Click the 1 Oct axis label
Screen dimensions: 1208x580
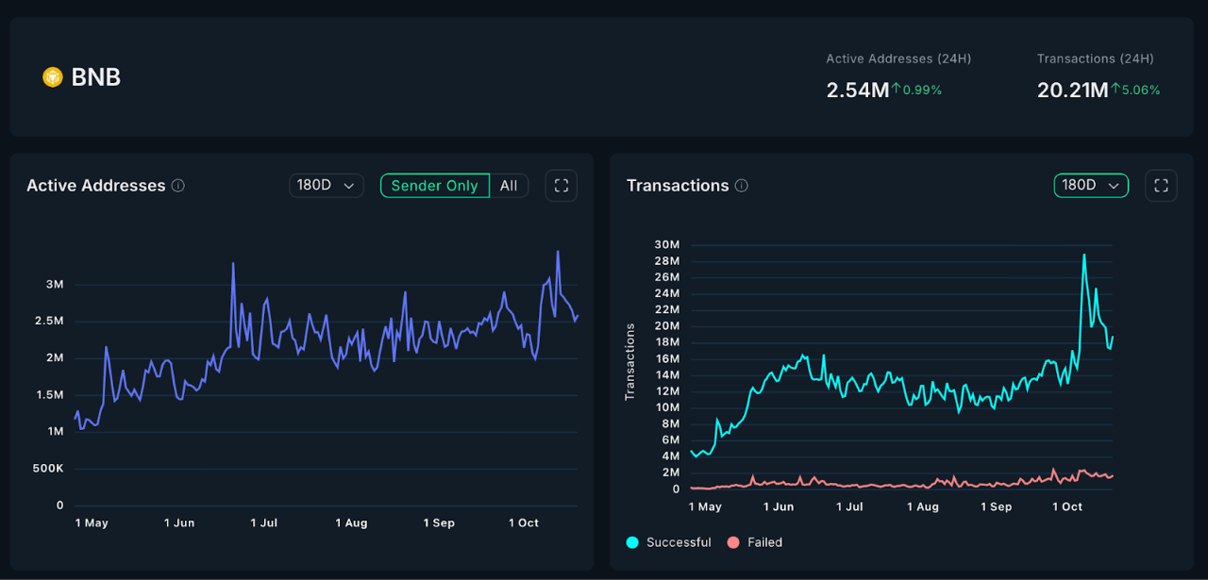point(1066,506)
